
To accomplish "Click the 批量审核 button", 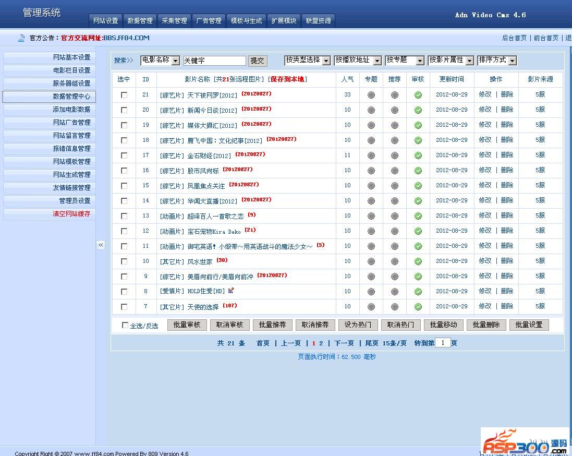I will tap(187, 325).
